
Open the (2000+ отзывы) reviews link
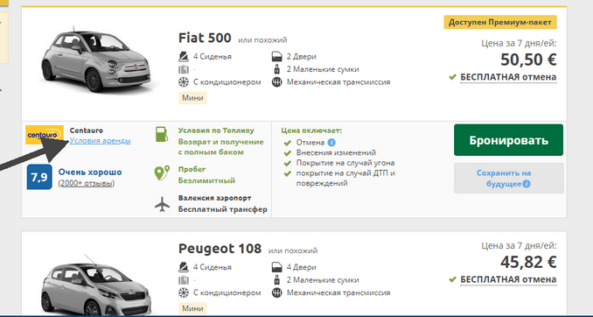[87, 183]
